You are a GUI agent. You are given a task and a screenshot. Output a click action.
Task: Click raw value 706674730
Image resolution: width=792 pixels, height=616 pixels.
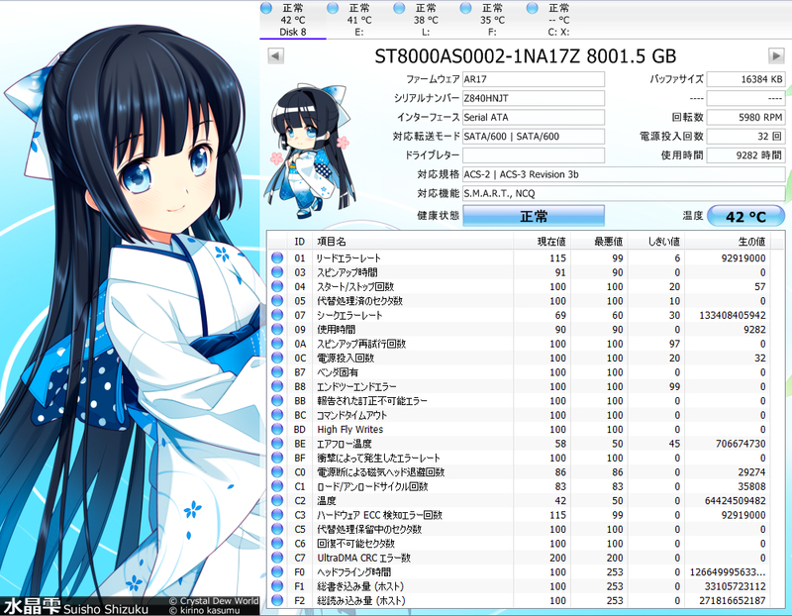[741, 444]
